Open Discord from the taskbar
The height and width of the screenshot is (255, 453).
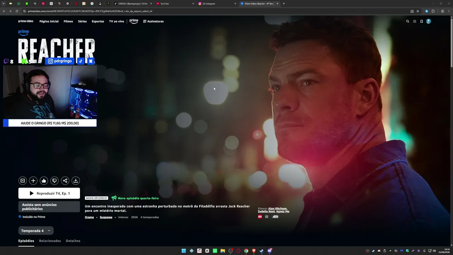[x=269, y=251]
